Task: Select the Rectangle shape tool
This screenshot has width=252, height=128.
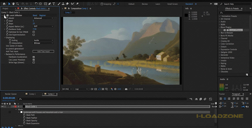Action: pos(45,4)
